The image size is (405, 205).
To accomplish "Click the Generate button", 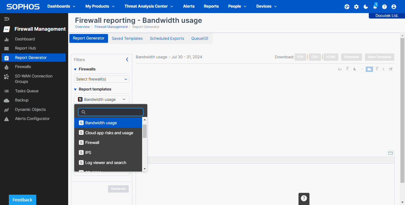I will pos(118,189).
